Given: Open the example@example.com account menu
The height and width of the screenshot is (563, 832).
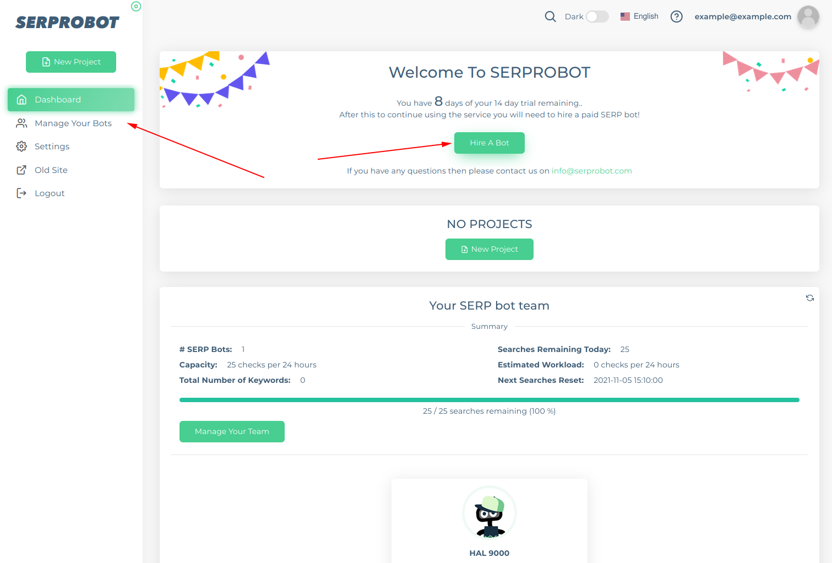Looking at the screenshot, I should click(x=743, y=17).
